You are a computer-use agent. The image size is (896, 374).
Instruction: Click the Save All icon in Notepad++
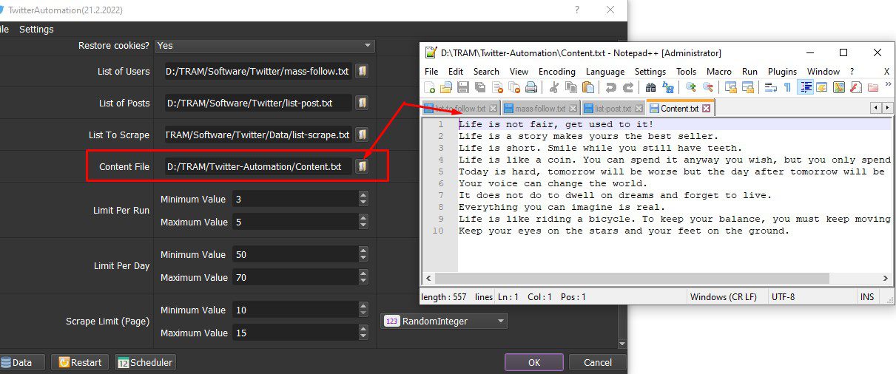(480, 87)
